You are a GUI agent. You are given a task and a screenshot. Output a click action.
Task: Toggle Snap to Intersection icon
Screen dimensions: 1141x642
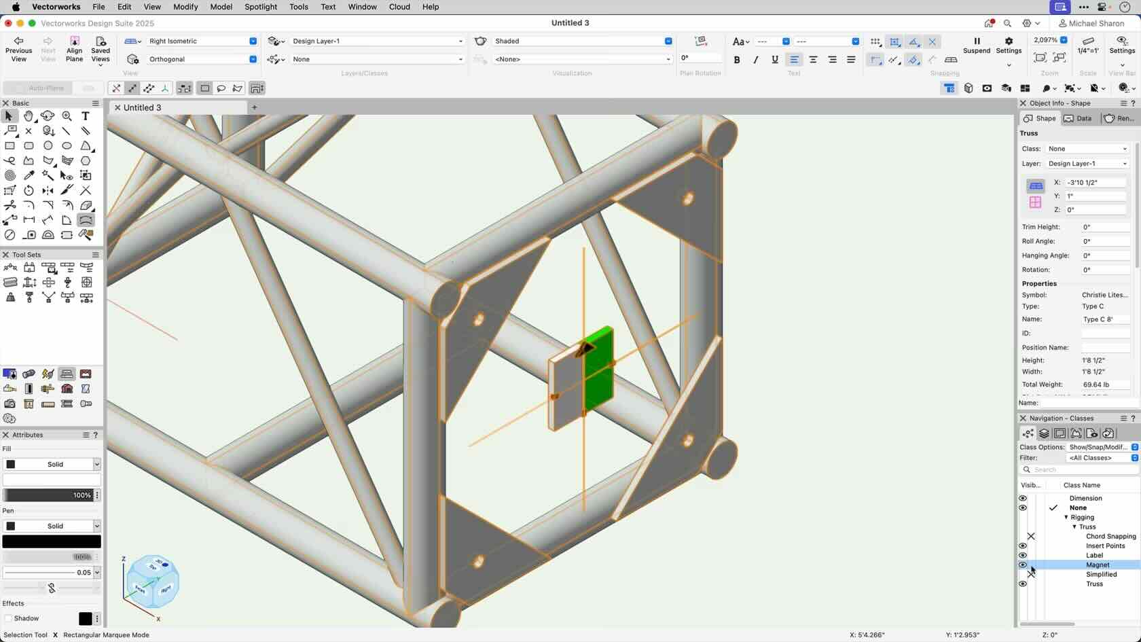coord(932,41)
